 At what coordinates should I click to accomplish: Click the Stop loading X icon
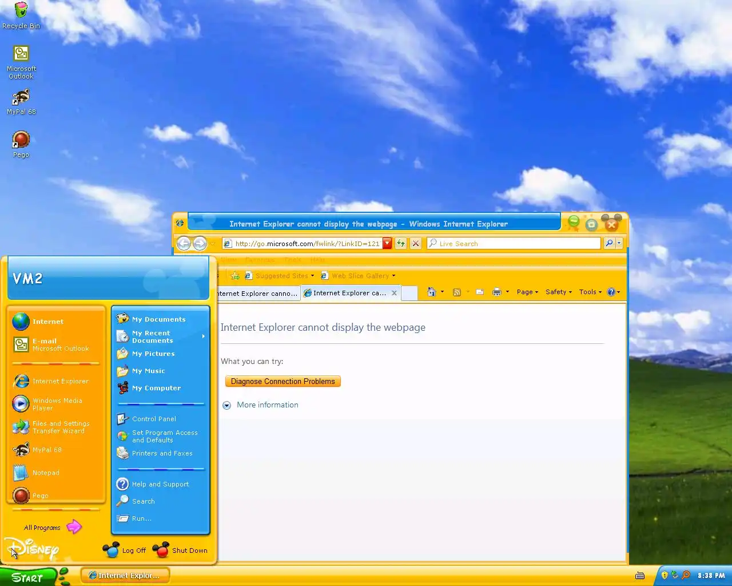click(416, 244)
